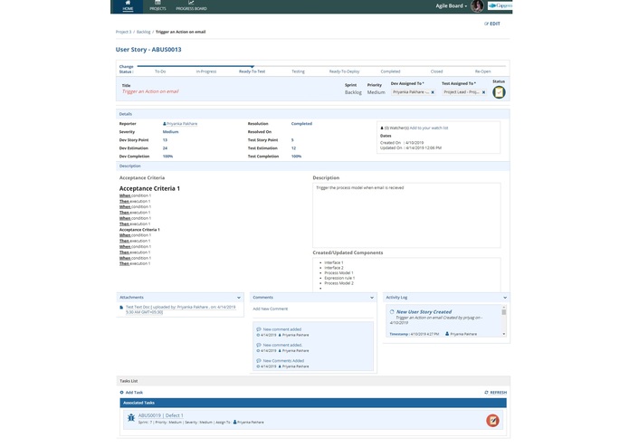Open the Backlog breadcrumb link

point(143,32)
